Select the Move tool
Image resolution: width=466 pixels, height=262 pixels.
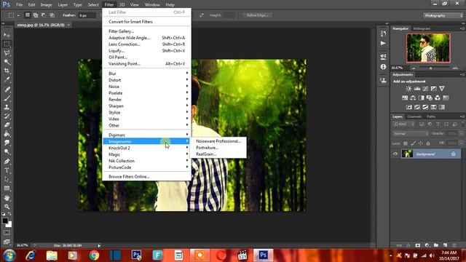(x=7, y=35)
